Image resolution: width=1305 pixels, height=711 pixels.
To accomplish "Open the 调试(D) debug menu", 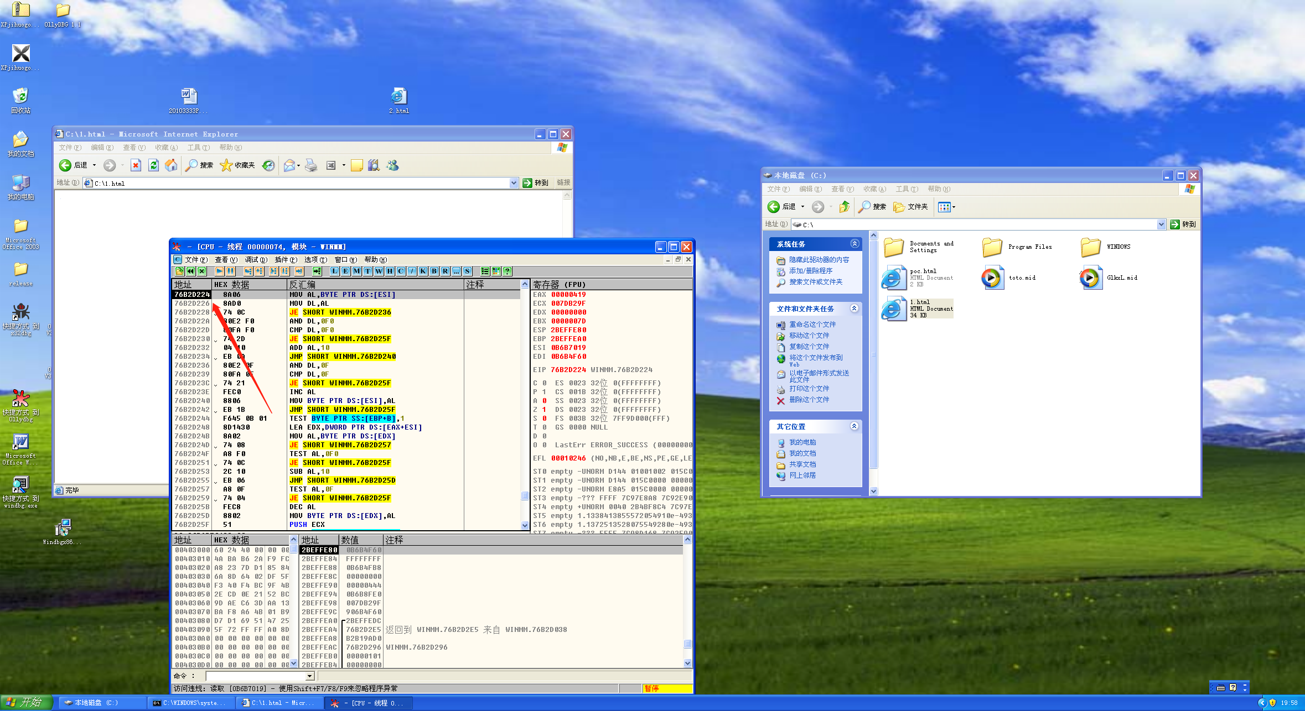I will tap(256, 260).
